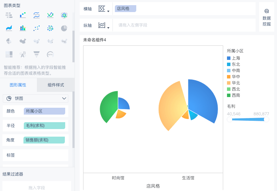
Task: Click the 图表类型 section heading
Action: click(12, 6)
